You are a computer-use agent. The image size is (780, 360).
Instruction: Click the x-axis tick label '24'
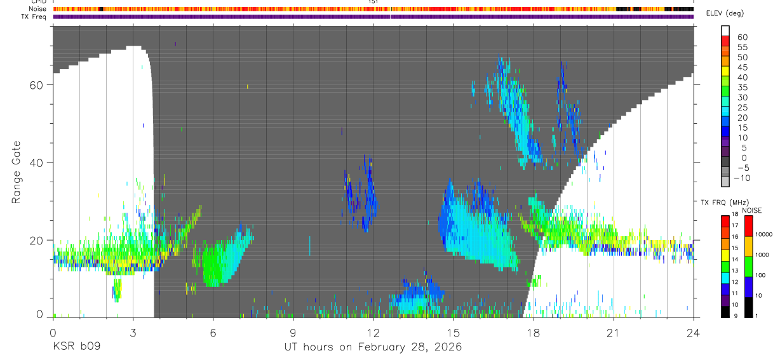coord(693,332)
